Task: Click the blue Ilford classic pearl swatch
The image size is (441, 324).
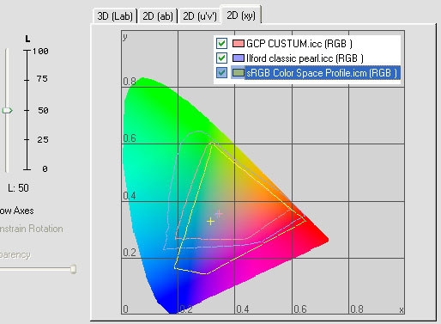Action: click(239, 58)
